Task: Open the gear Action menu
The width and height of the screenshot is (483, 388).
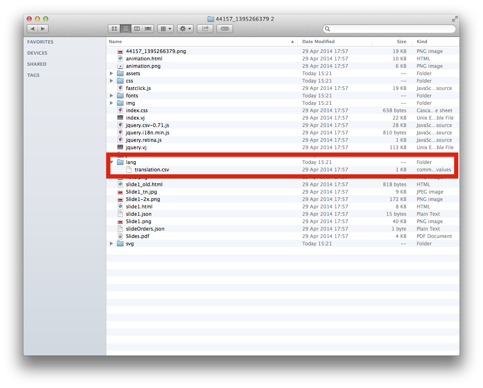Action: (x=185, y=29)
